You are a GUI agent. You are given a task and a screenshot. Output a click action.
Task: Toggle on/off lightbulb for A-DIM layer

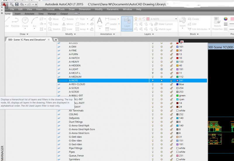pos(152,47)
